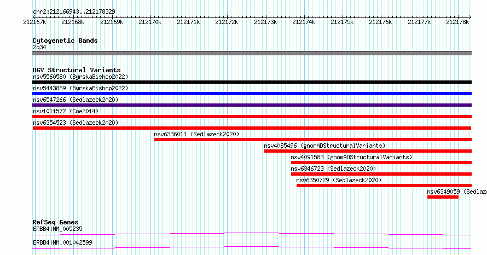The width and height of the screenshot is (487, 255).
Task: Click the nsv6349059 variant label
Action: [457, 192]
